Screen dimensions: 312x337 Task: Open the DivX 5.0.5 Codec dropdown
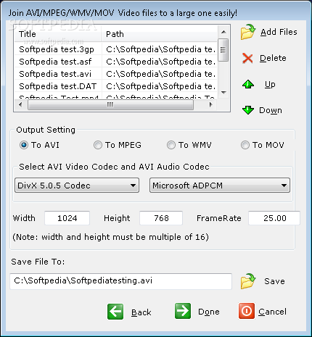(x=77, y=186)
